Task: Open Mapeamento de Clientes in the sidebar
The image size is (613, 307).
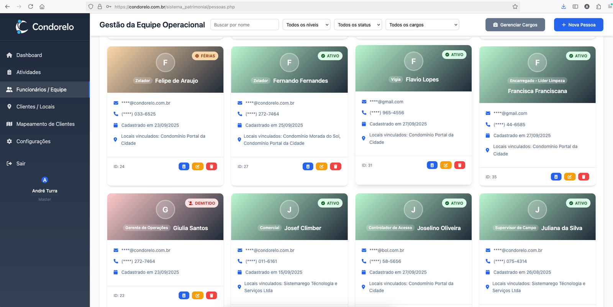Action: (x=45, y=124)
